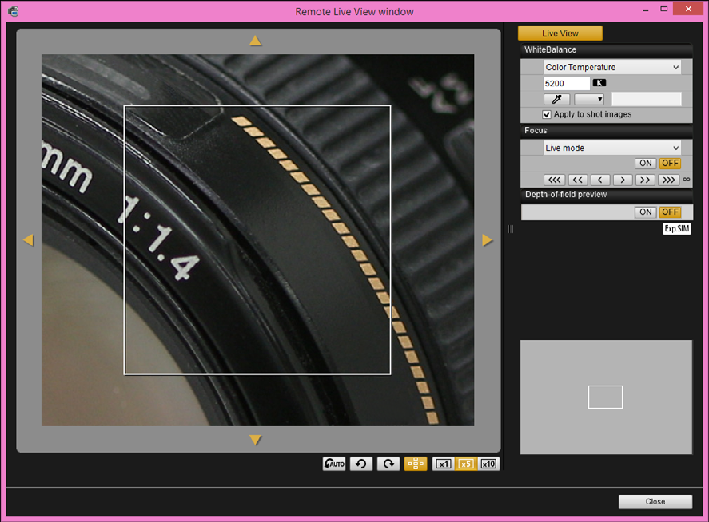Turn Depth of field preview OFF
The image size is (709, 522).
click(670, 212)
